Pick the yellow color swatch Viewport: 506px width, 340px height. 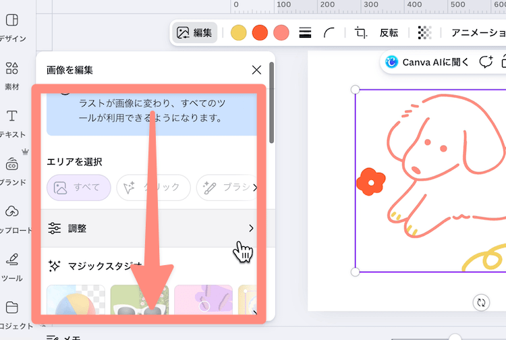click(x=238, y=32)
